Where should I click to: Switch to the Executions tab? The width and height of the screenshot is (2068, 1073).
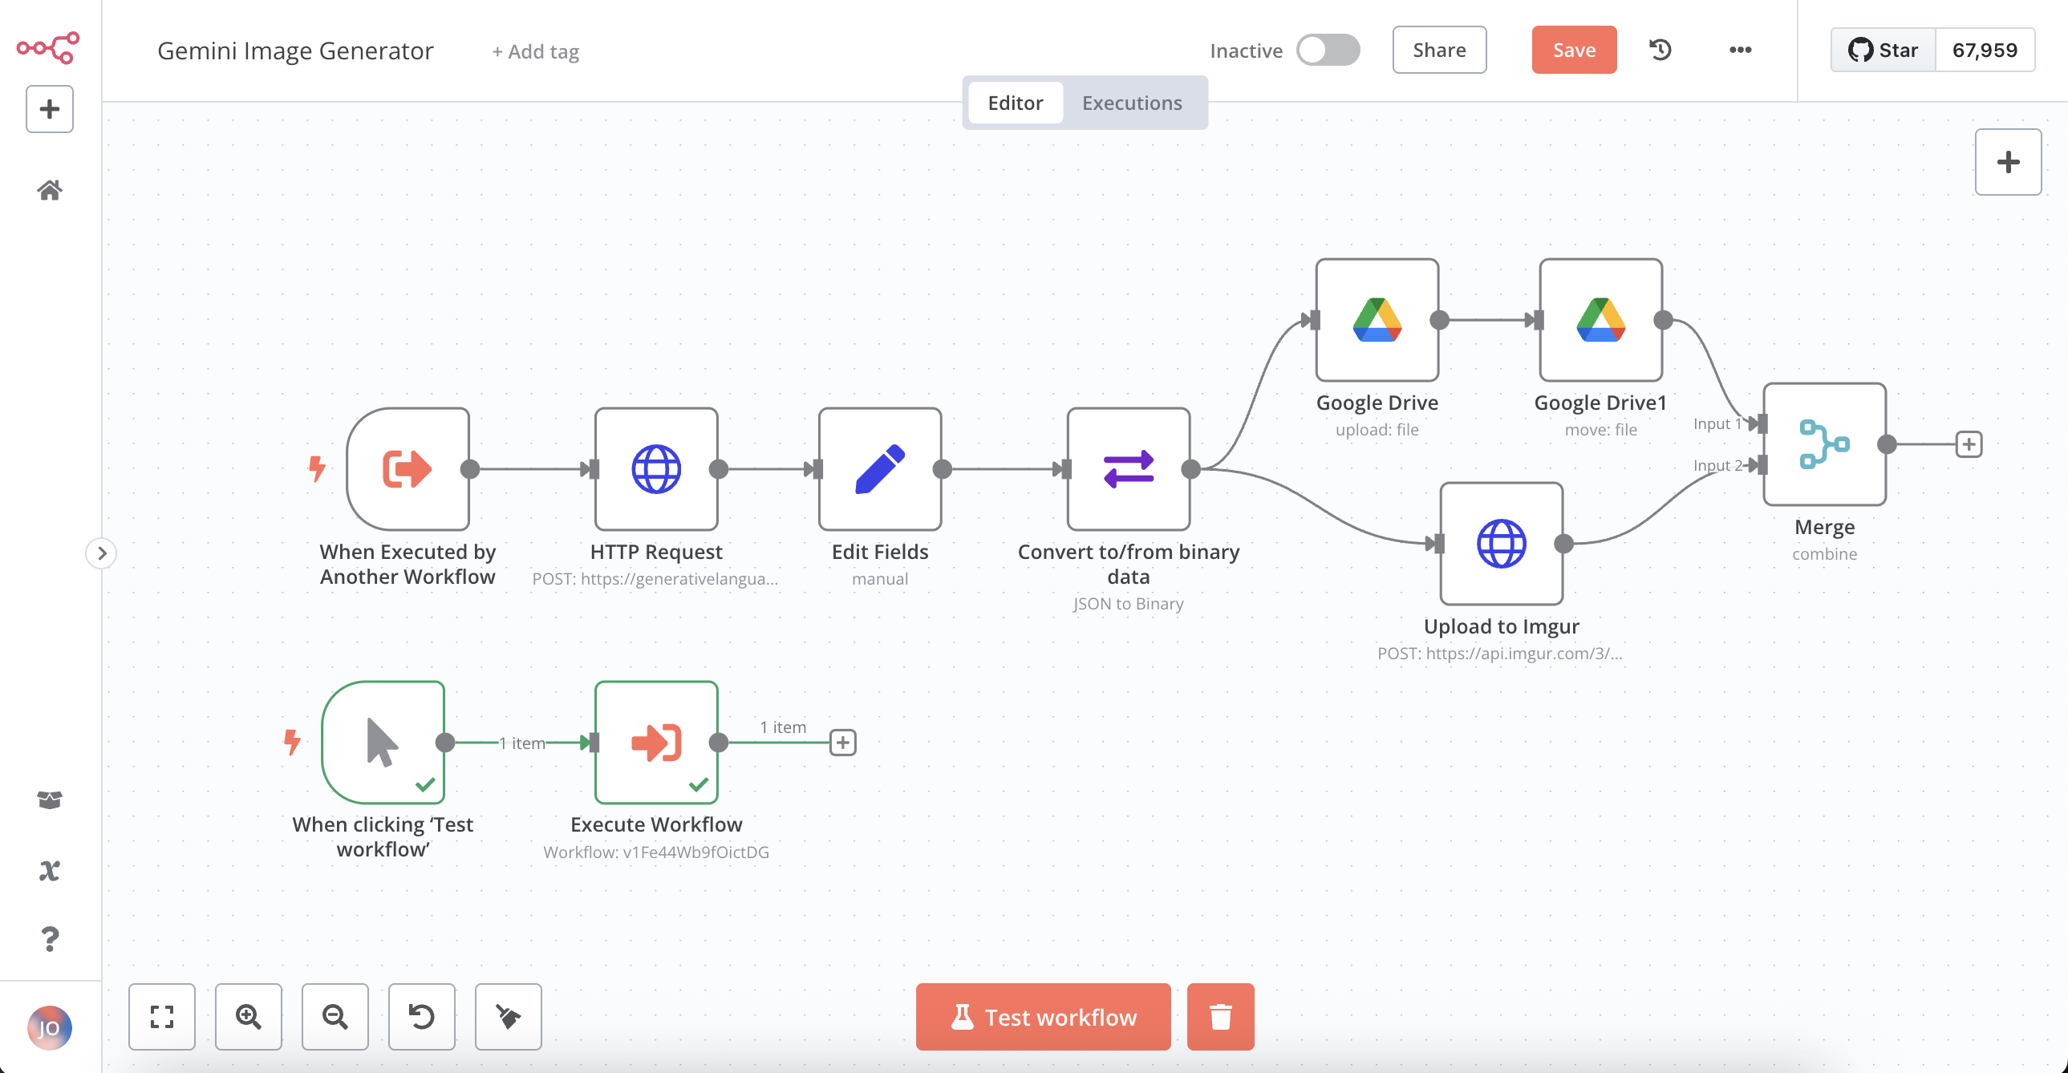pyautogui.click(x=1131, y=103)
